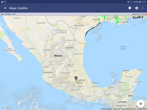The image size is (147, 110).
Task: Tap the mute icon in status bar
Action: (128, 2)
